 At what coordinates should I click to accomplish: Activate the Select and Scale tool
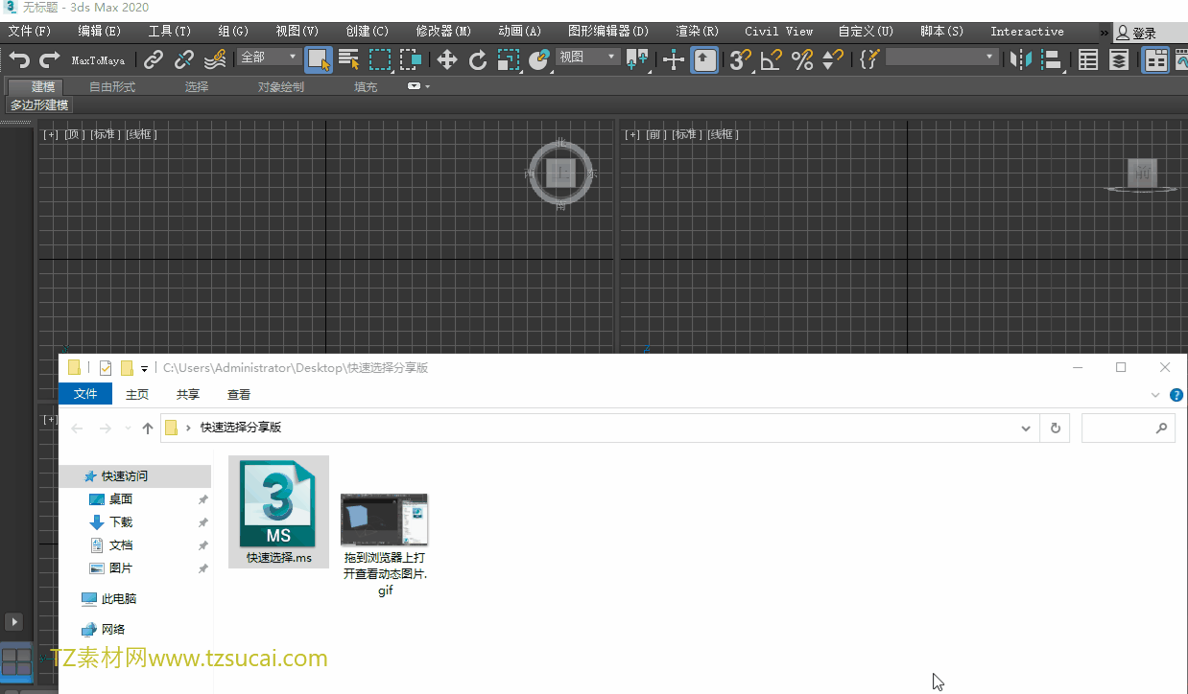(x=509, y=59)
